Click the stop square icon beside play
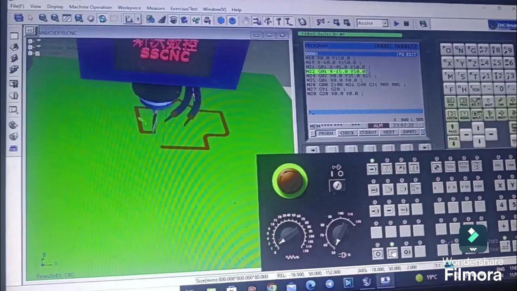This screenshot has height=291, width=517. click(x=406, y=23)
